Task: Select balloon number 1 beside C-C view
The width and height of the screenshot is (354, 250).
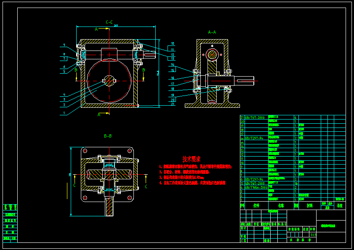Action: pos(64,113)
